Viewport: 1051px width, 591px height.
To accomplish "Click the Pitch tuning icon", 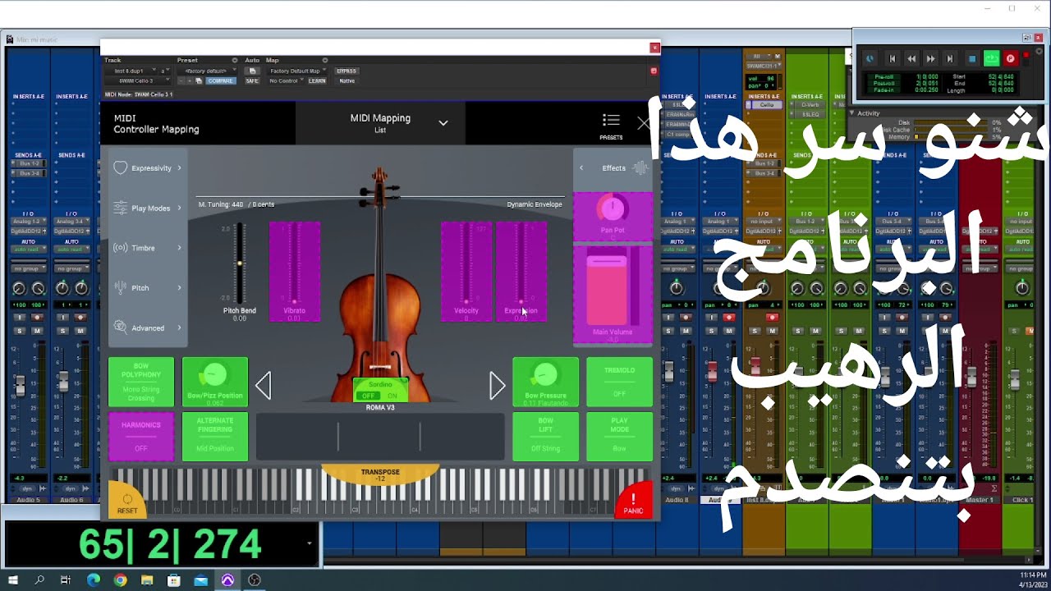I will click(x=121, y=287).
